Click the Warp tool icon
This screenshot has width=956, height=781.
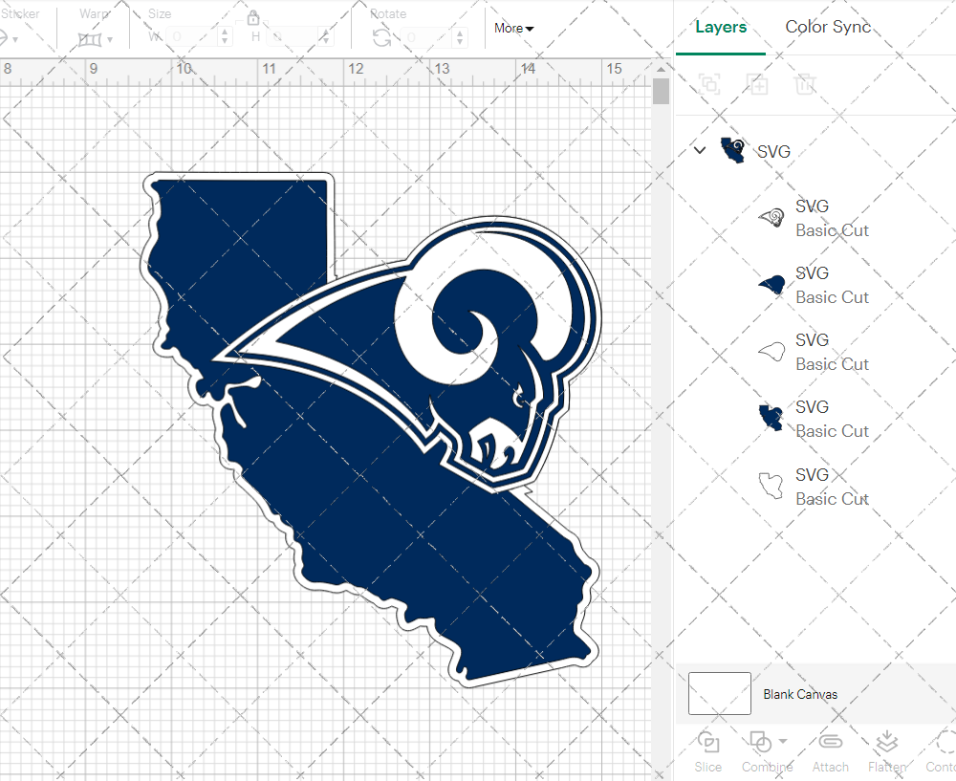(90, 39)
